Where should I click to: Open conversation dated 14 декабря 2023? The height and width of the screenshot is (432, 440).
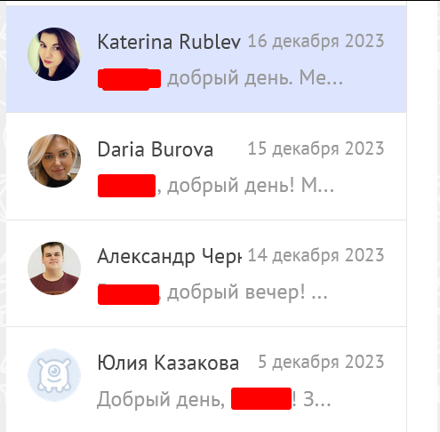coord(316,255)
